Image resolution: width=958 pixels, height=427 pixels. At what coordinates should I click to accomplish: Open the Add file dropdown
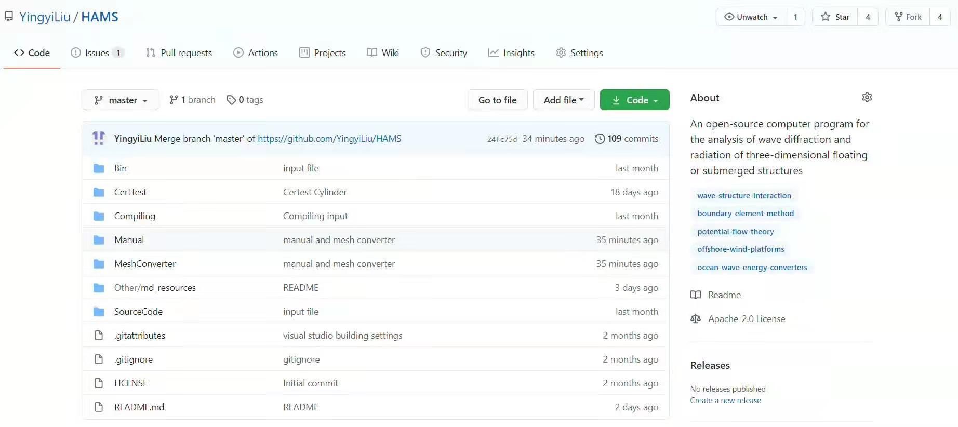(x=564, y=100)
